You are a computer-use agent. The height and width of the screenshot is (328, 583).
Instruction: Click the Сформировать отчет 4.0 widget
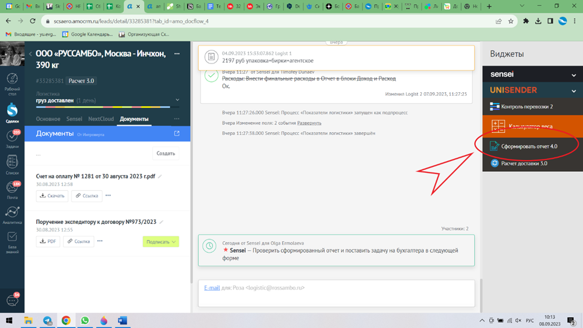click(x=529, y=146)
